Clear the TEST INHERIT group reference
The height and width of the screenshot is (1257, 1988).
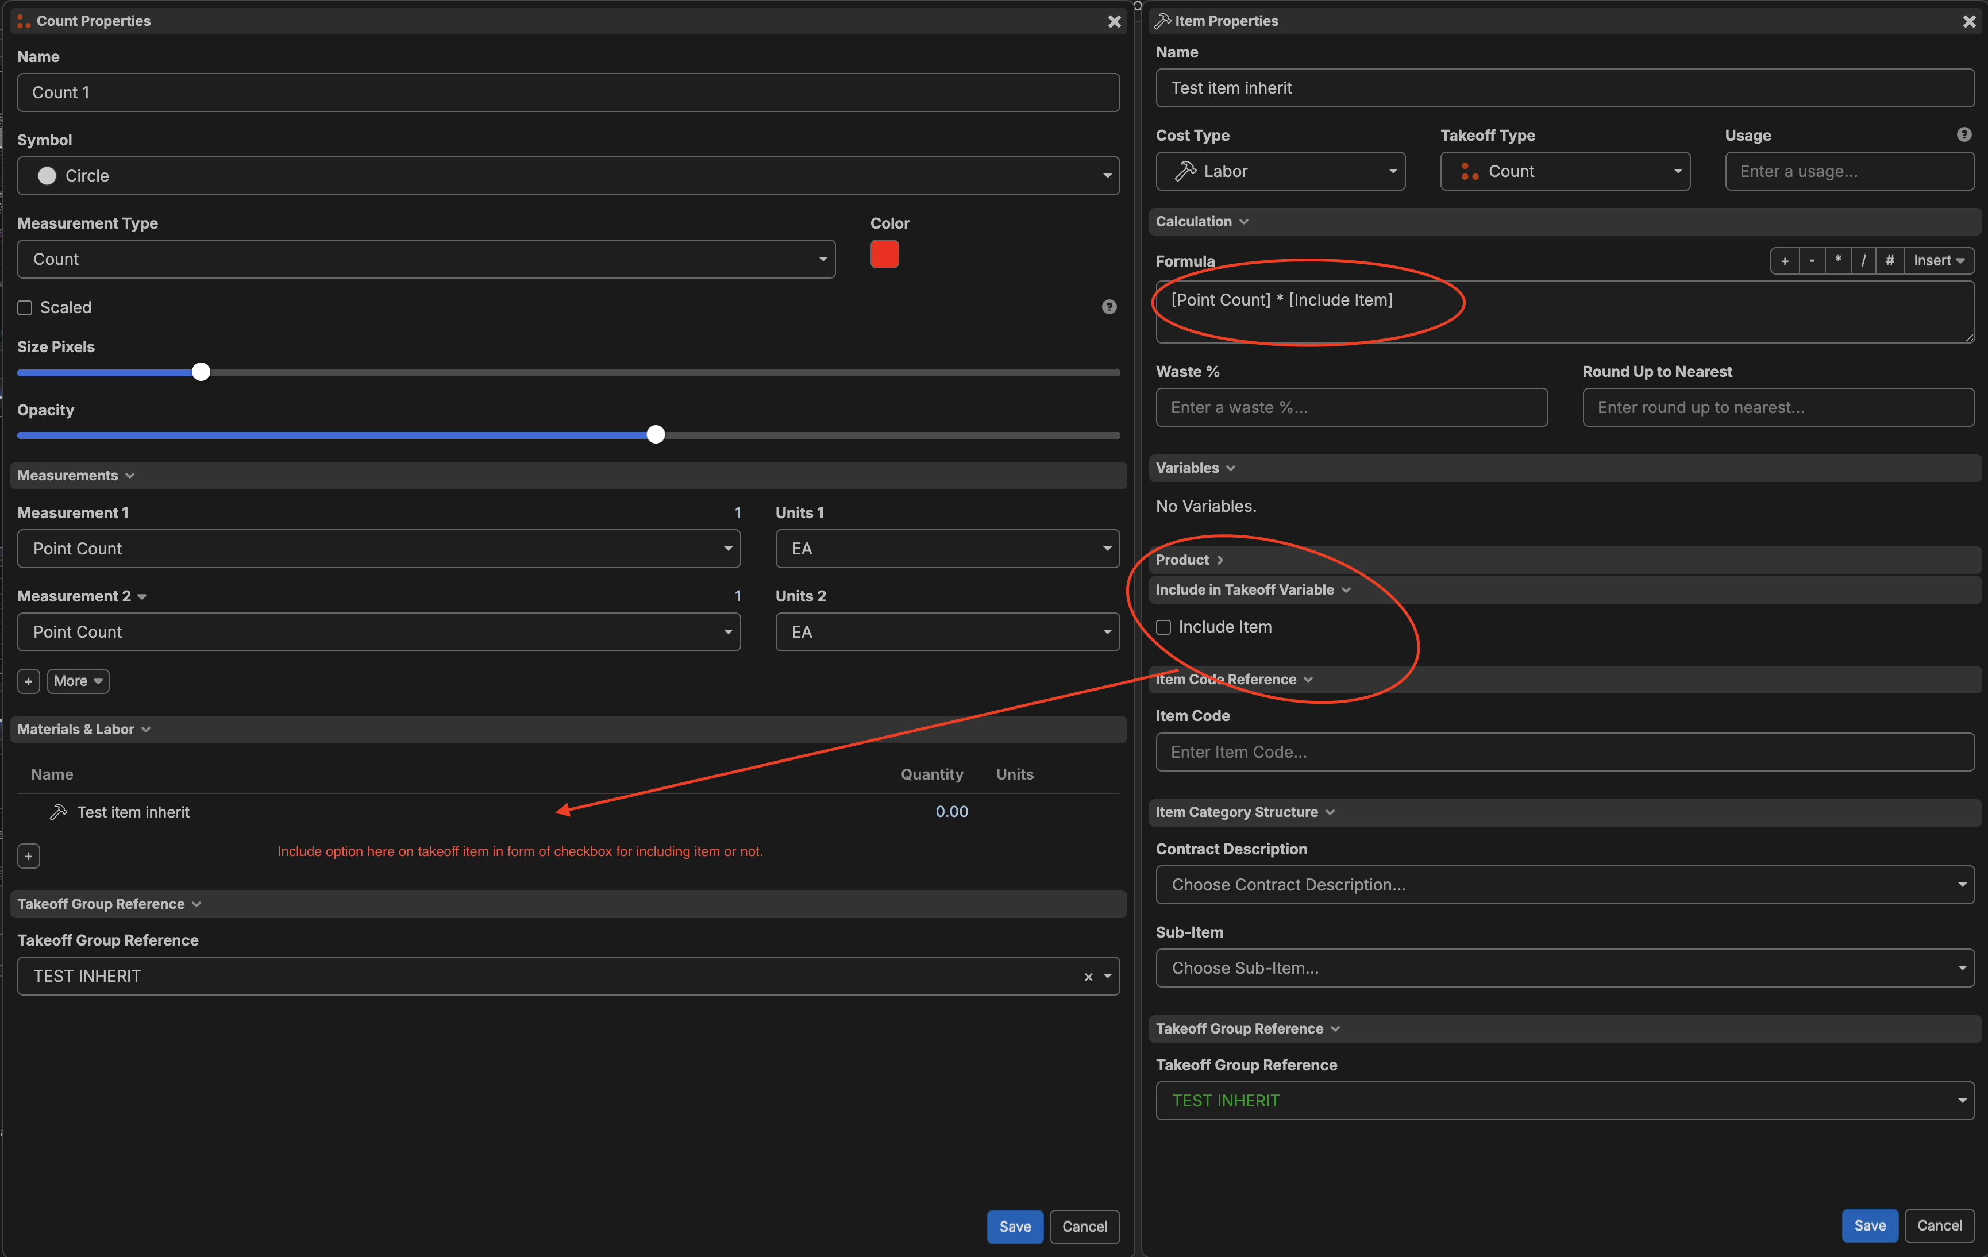pos(1088,977)
